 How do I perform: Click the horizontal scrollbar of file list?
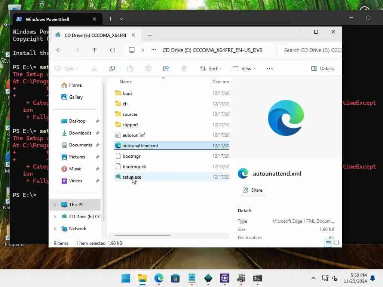point(143,236)
